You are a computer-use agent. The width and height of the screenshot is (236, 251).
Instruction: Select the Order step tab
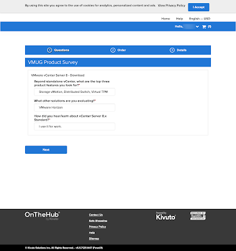(x=118, y=50)
